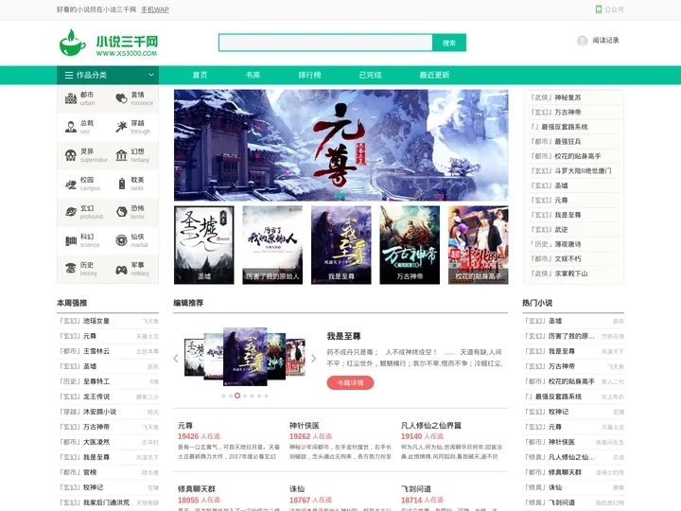The image size is (681, 511).
Task: Open the 校花的贴身高手 cover thumbnail
Action: tap(479, 245)
